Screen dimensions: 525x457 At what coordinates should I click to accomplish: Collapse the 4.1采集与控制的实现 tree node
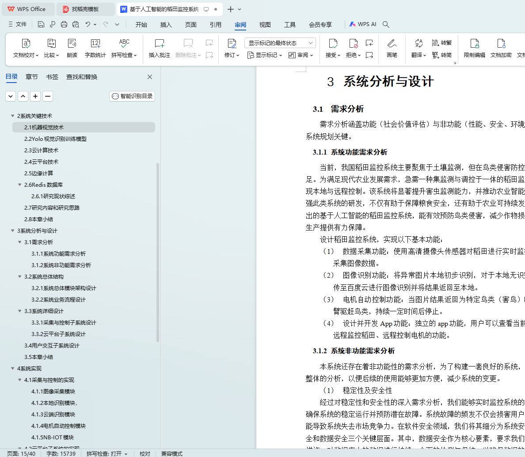click(20, 380)
